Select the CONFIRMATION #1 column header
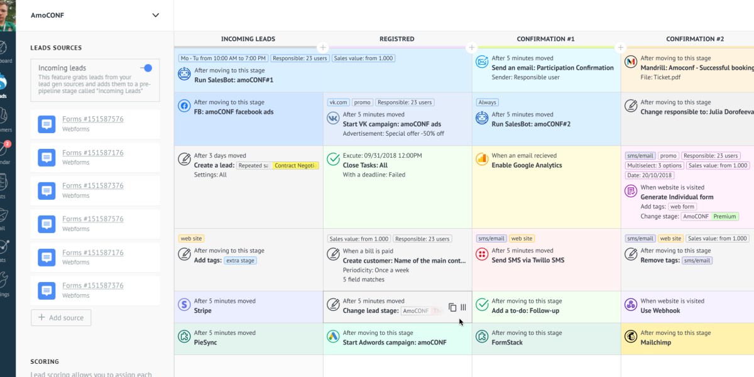754x377 pixels. [x=546, y=39]
